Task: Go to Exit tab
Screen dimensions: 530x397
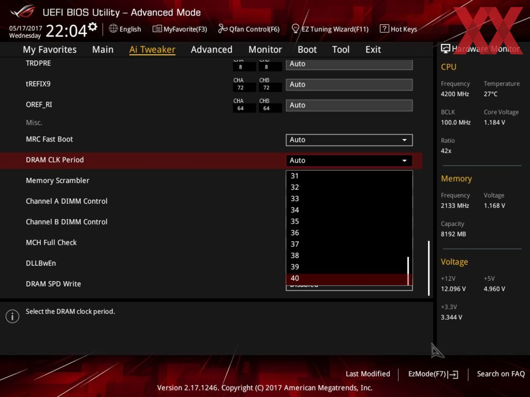Action: (x=373, y=49)
